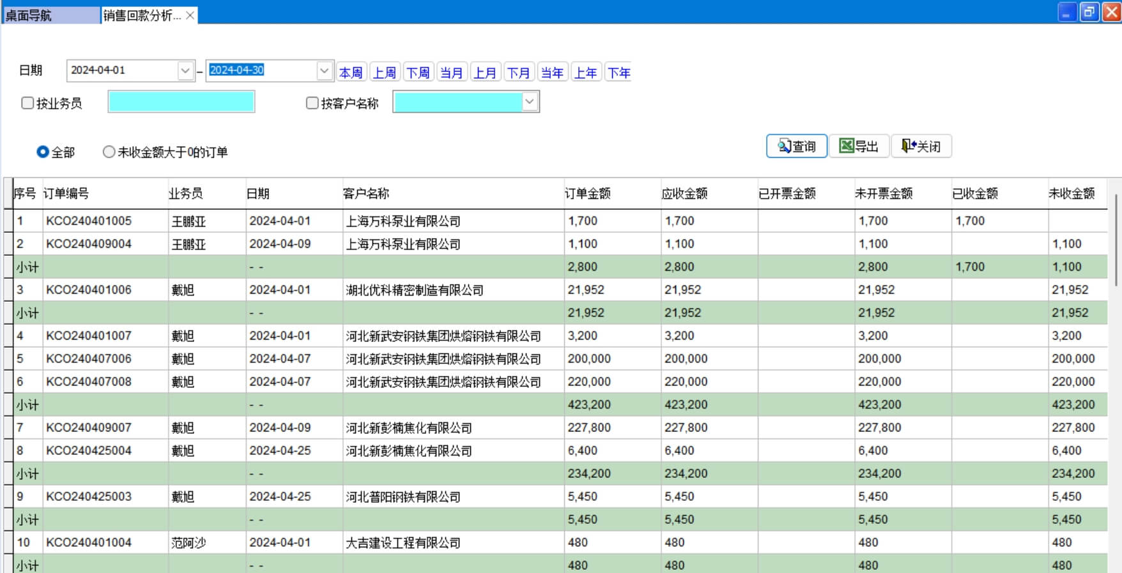The image size is (1122, 573).
Task: Close the 销售回款分析 tab with its X
Action: coord(190,15)
